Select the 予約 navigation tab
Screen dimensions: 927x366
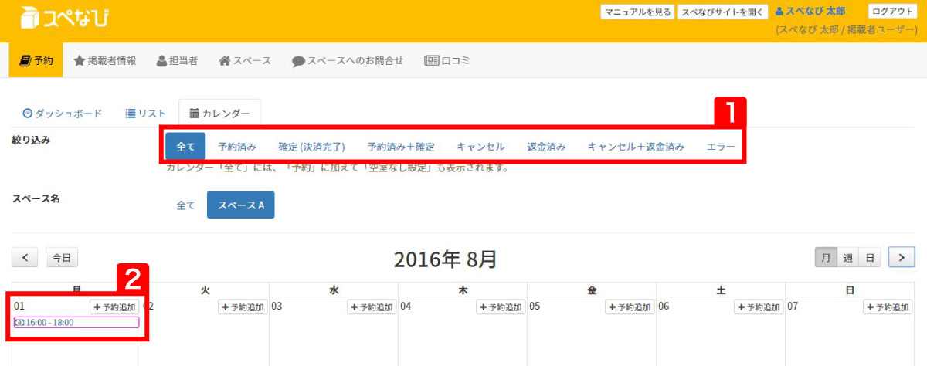(36, 60)
